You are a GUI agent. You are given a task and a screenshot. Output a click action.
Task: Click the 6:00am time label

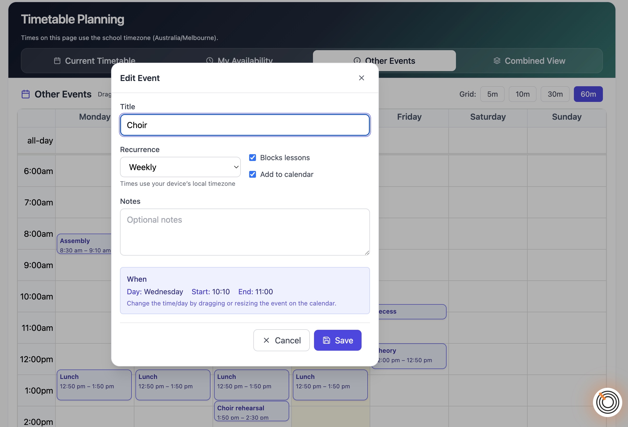[x=38, y=171]
